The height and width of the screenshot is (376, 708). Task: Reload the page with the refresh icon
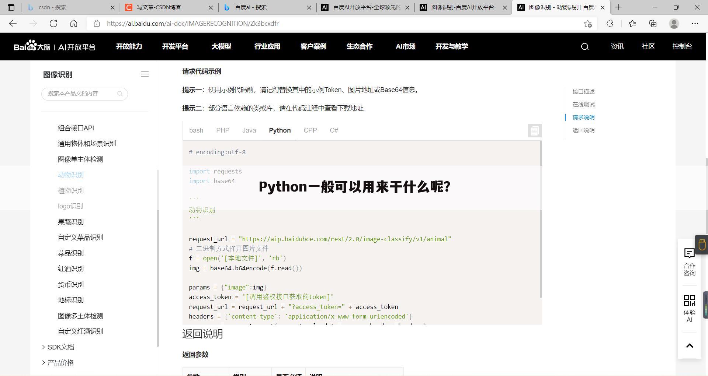click(x=53, y=24)
